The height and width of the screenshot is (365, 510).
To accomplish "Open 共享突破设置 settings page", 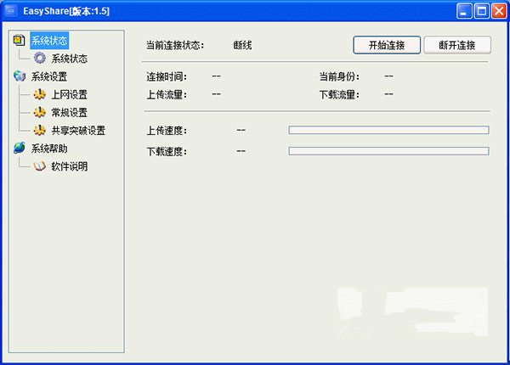I will click(78, 131).
